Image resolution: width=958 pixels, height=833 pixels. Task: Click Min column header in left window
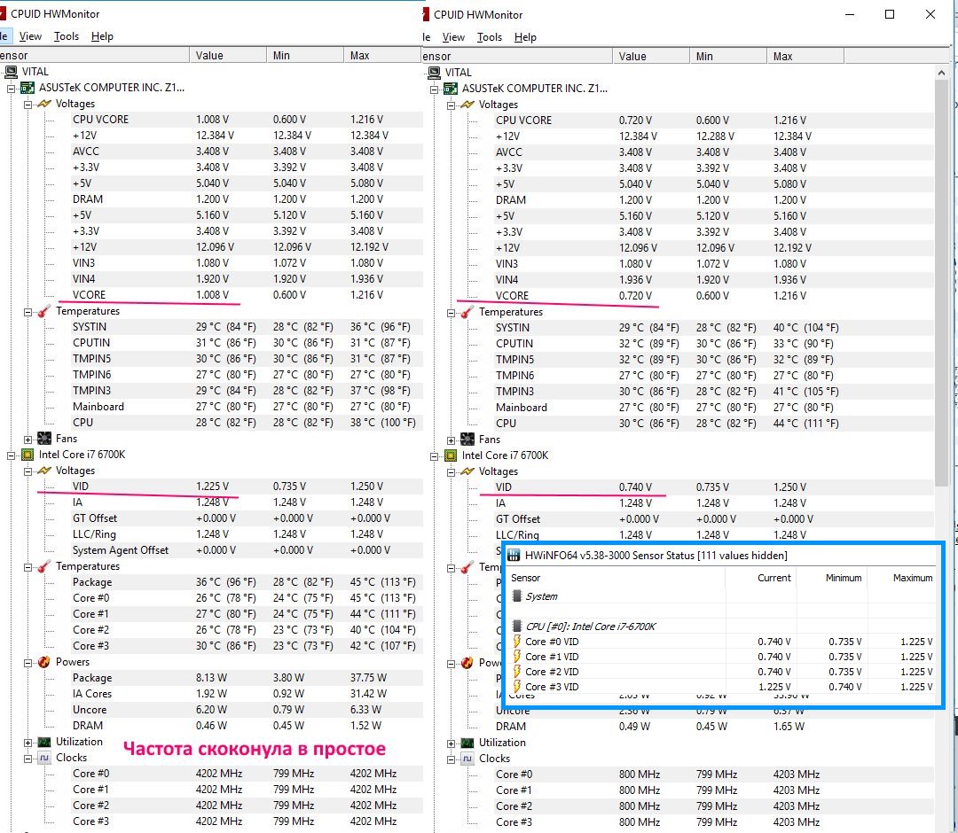coord(305,56)
